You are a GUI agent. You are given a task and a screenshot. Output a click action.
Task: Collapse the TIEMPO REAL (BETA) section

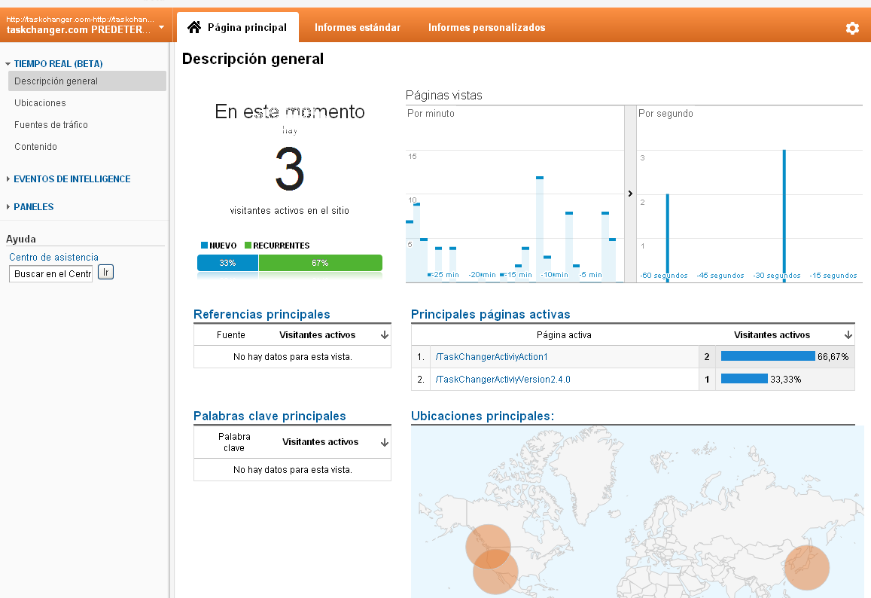8,65
